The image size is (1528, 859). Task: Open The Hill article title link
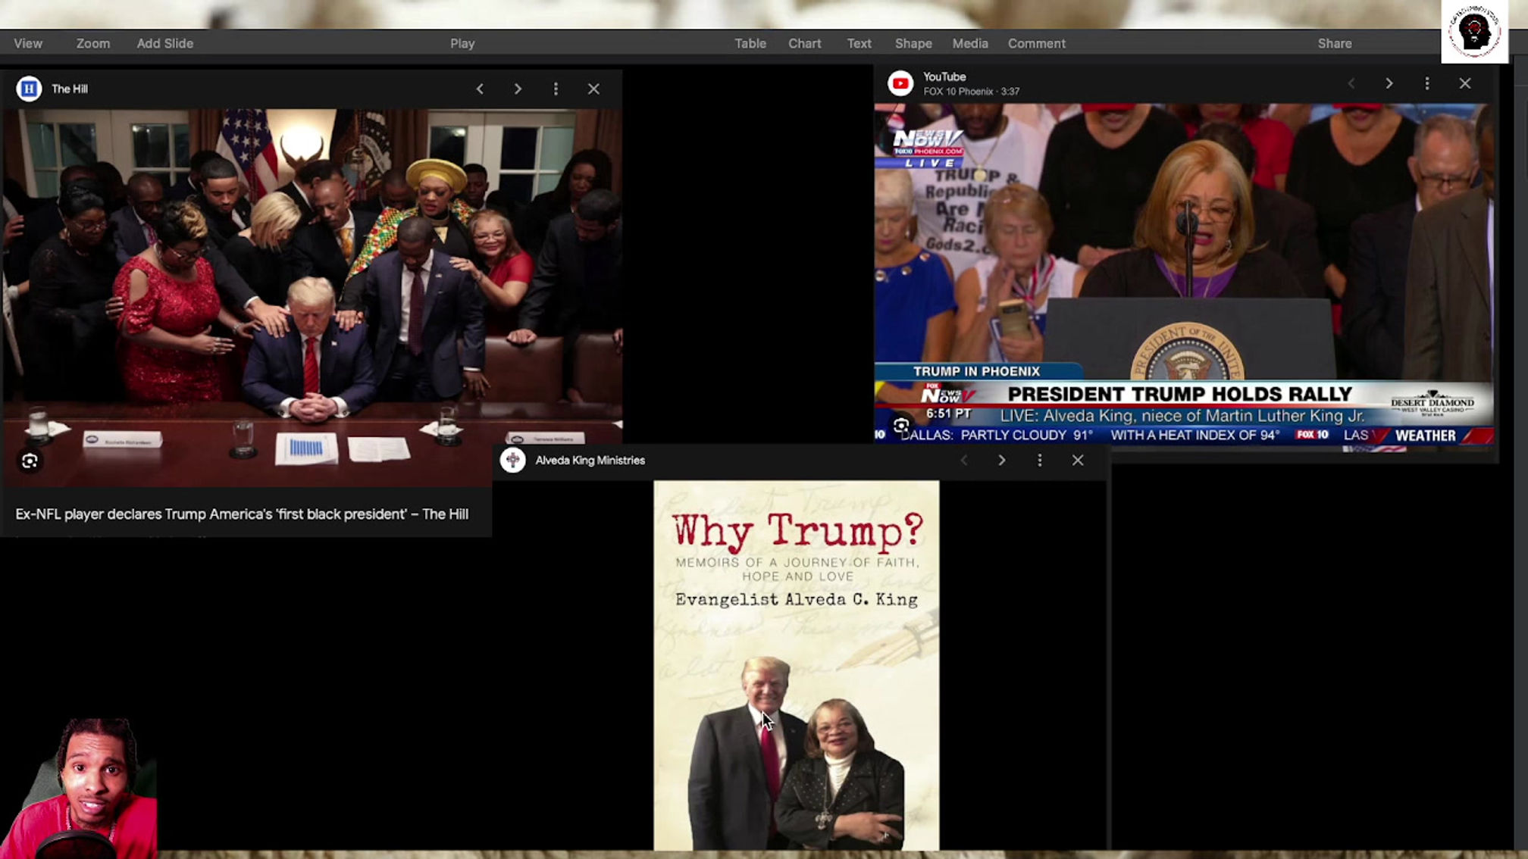pos(242,514)
